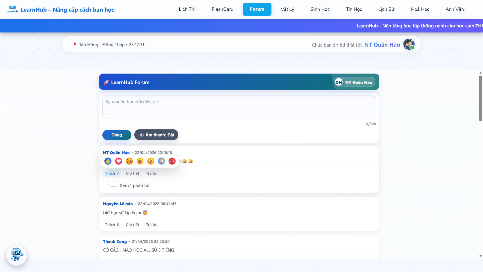Pick the wow surprised reaction emoji
The width and height of the screenshot is (483, 272).
[151, 161]
